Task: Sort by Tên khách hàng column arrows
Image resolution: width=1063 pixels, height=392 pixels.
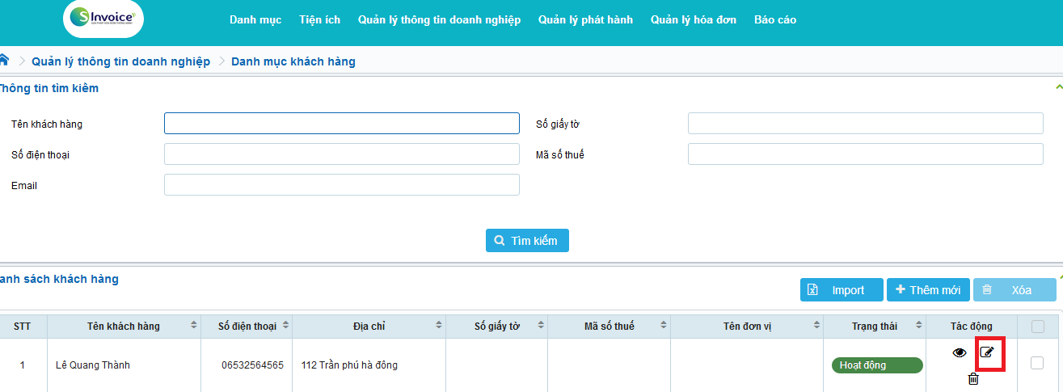Action: (193, 326)
